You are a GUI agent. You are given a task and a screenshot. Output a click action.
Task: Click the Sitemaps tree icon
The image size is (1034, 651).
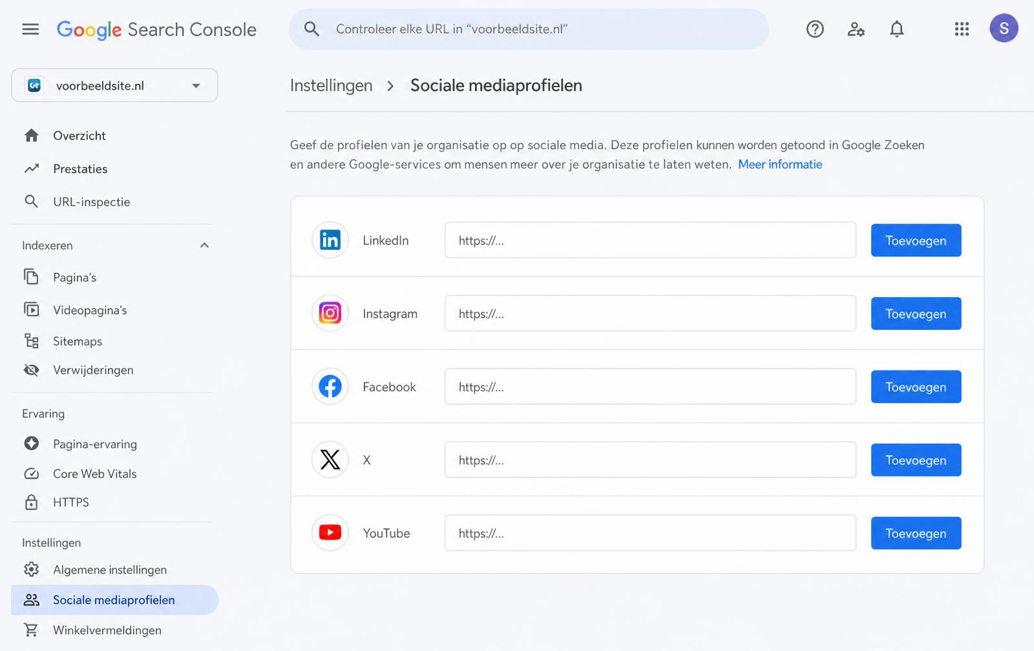(32, 340)
